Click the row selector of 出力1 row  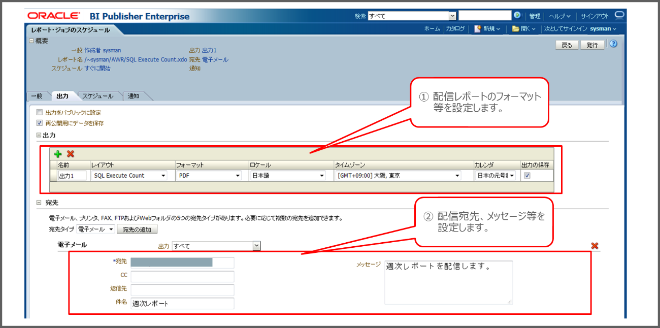coord(53,176)
